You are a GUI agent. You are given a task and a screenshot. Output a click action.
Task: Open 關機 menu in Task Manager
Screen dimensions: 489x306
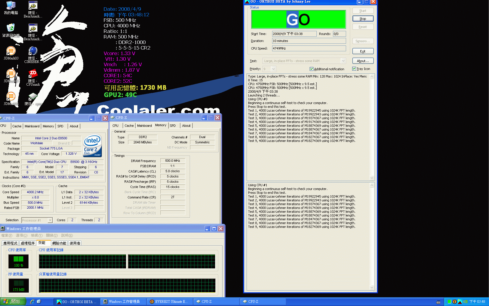[52, 235]
